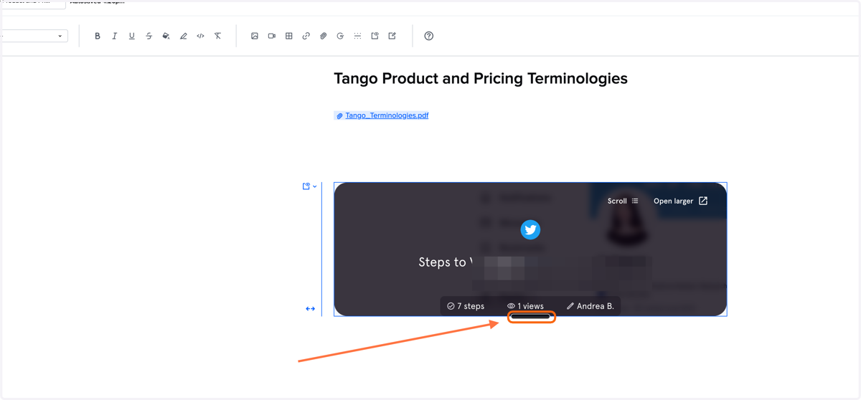
Task: Insert a hyperlink
Action: (x=306, y=36)
